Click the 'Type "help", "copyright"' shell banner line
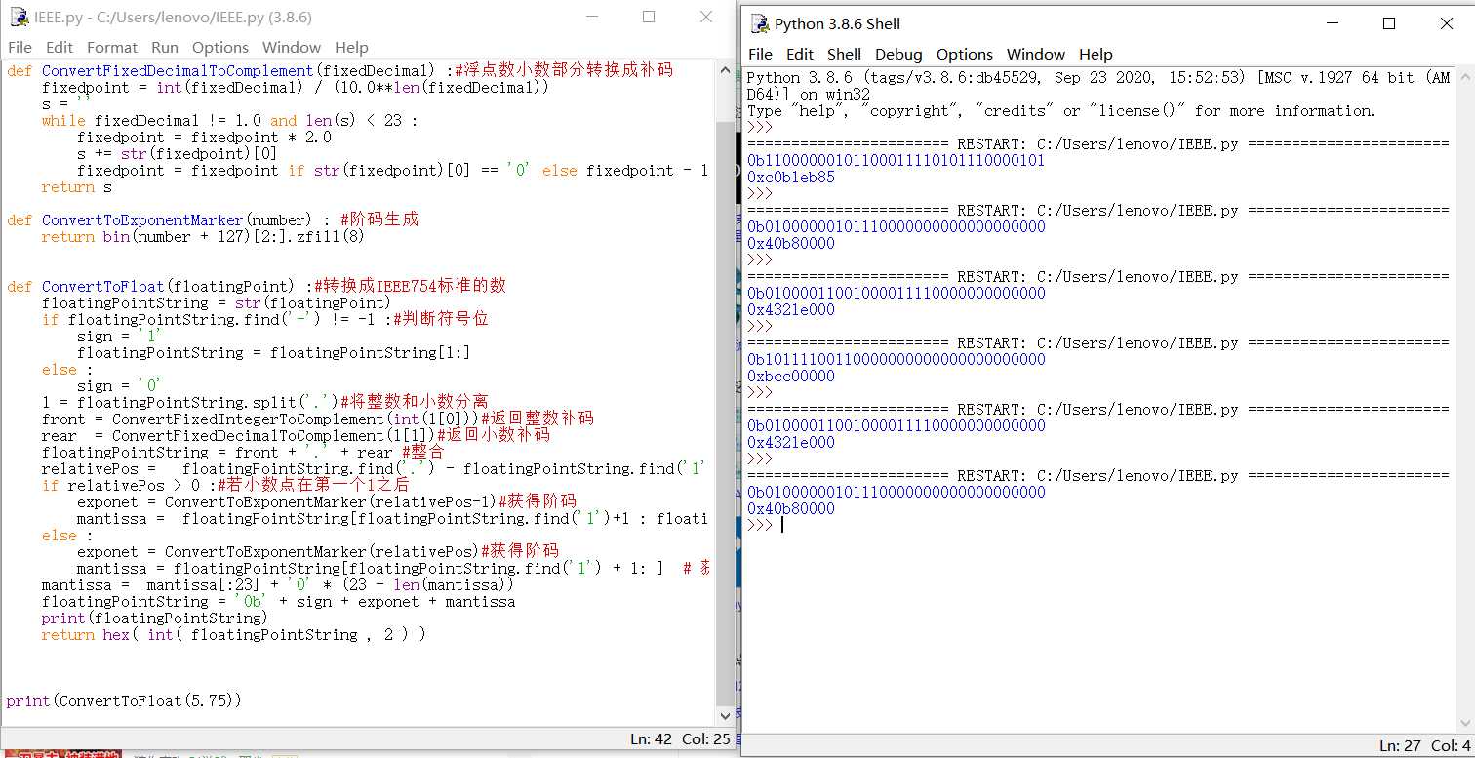Screen dimensions: 1475x758 [x=1060, y=110]
